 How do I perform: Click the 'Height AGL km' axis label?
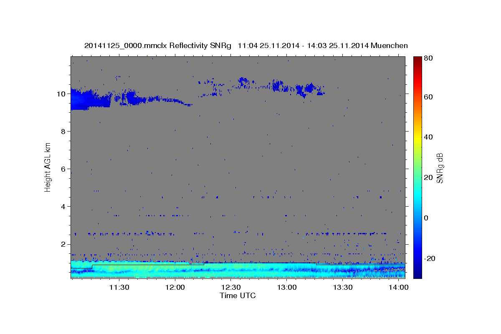pyautogui.click(x=48, y=167)
